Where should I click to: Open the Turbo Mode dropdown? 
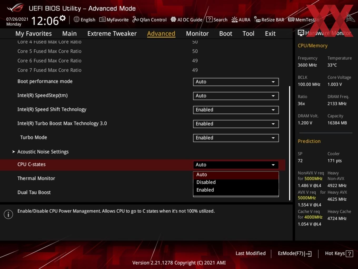point(236,138)
